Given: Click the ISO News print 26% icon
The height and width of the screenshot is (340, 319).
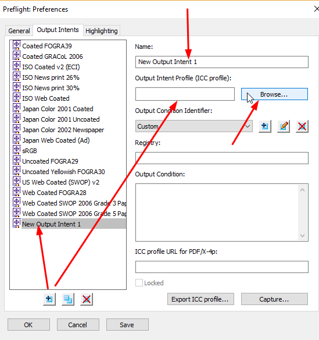Looking at the screenshot, I should coord(17,76).
